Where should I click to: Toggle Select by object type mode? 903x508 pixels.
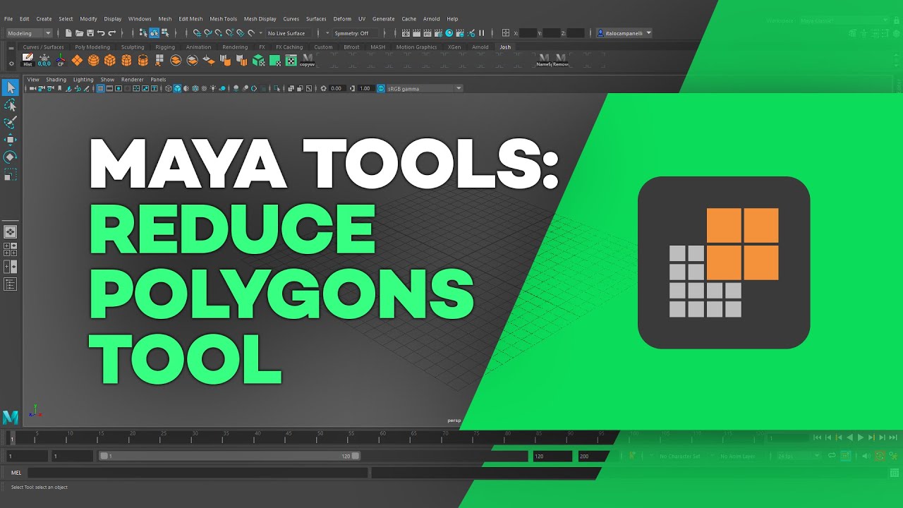154,33
